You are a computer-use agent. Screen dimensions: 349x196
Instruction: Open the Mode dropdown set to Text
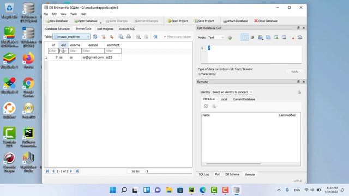click(216, 38)
